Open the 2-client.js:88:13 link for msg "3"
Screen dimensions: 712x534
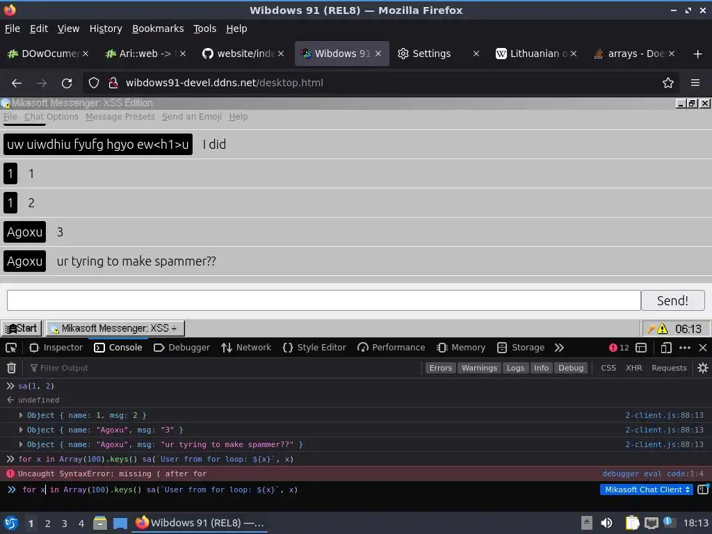pos(664,430)
